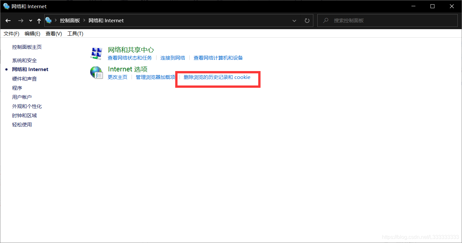The width and height of the screenshot is (462, 243).
Task: Click 管理浏览器加载项 link
Action: pos(156,77)
